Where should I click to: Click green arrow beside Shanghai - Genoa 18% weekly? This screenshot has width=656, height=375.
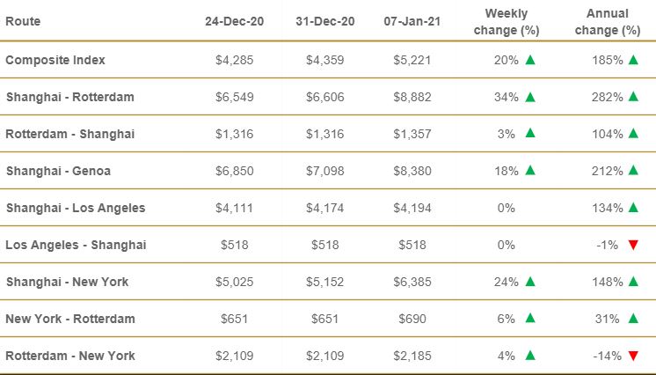(529, 172)
